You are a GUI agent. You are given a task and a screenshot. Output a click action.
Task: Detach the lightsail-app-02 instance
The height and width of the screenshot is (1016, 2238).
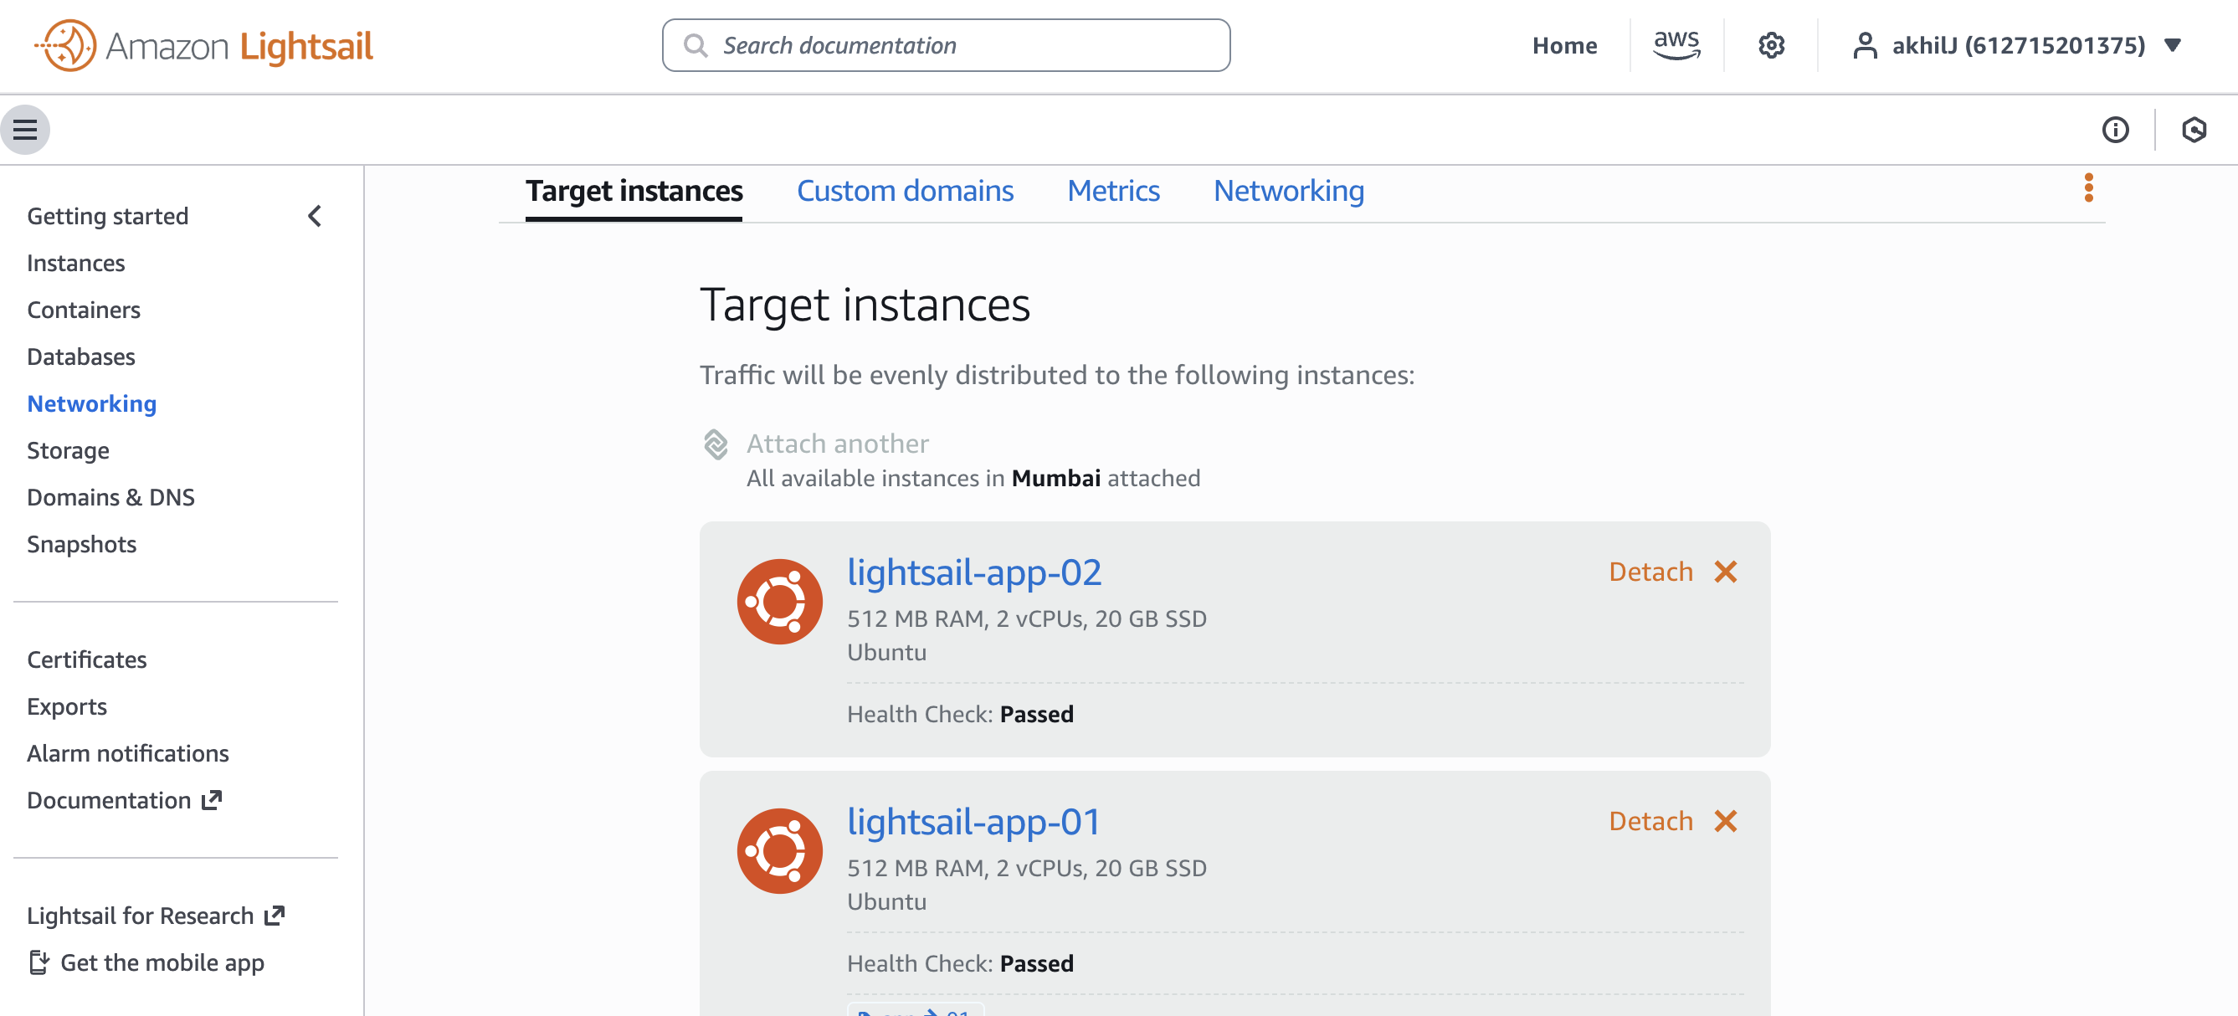coord(1650,572)
